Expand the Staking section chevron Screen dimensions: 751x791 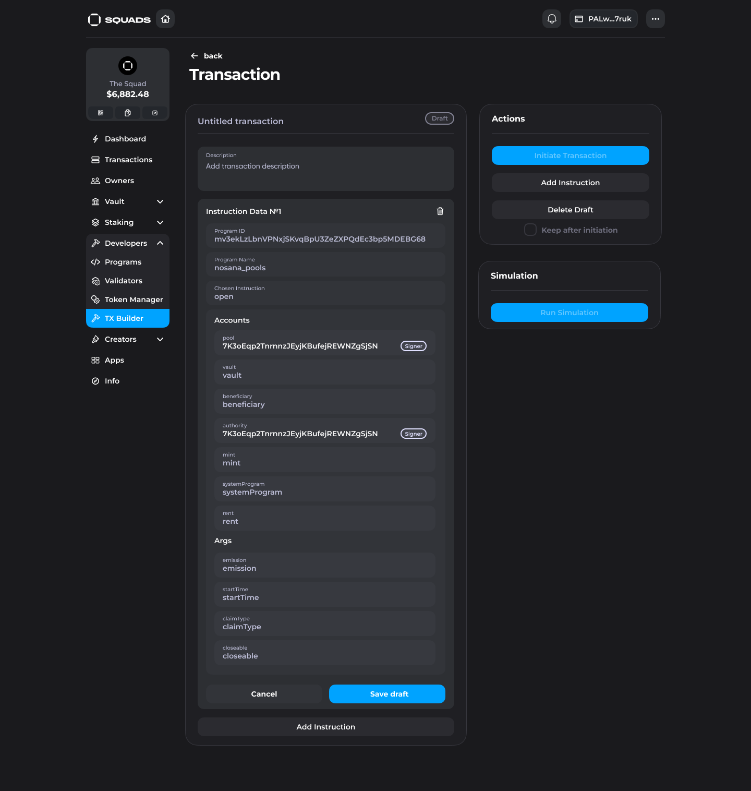(160, 223)
